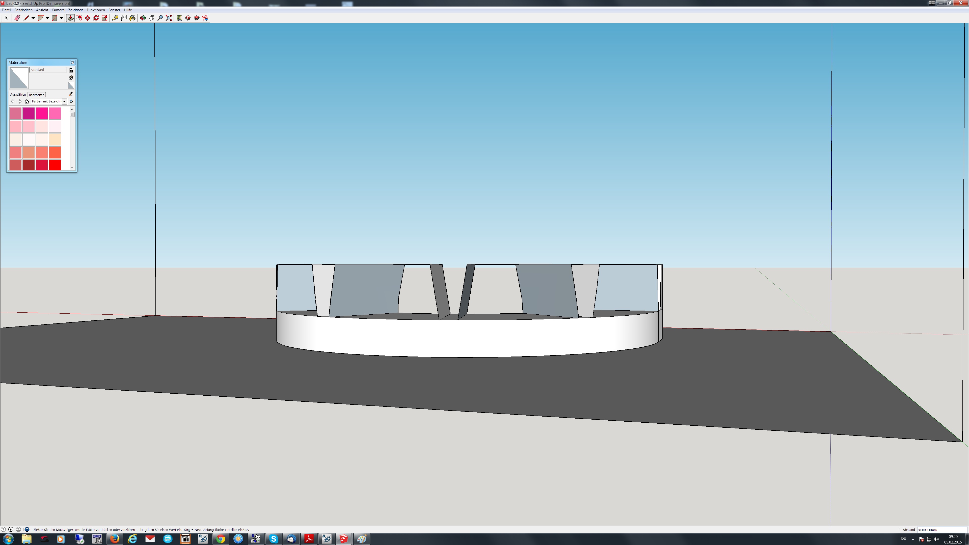The width and height of the screenshot is (969, 545).
Task: Set material to default with swatch button
Action: 71,85
